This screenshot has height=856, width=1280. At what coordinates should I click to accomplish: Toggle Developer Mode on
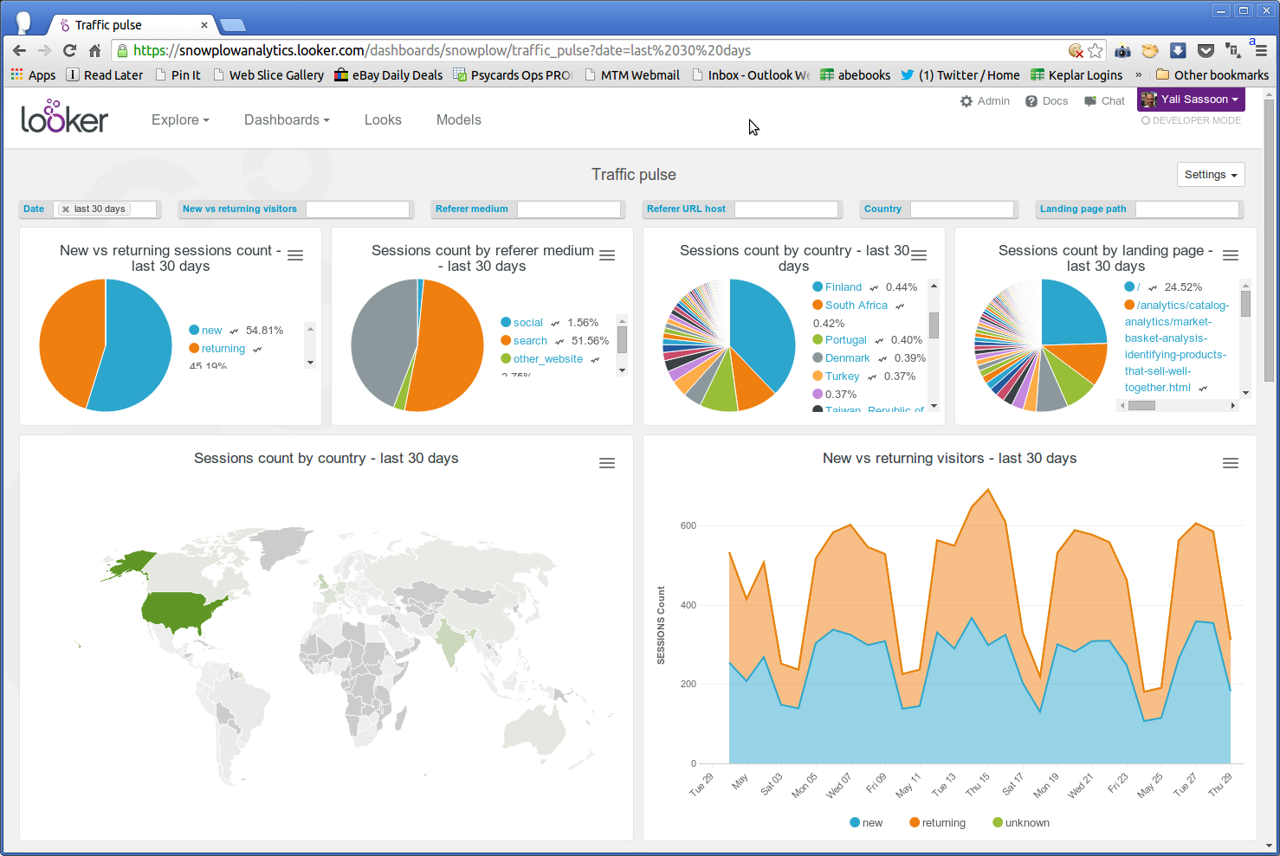(x=1191, y=120)
